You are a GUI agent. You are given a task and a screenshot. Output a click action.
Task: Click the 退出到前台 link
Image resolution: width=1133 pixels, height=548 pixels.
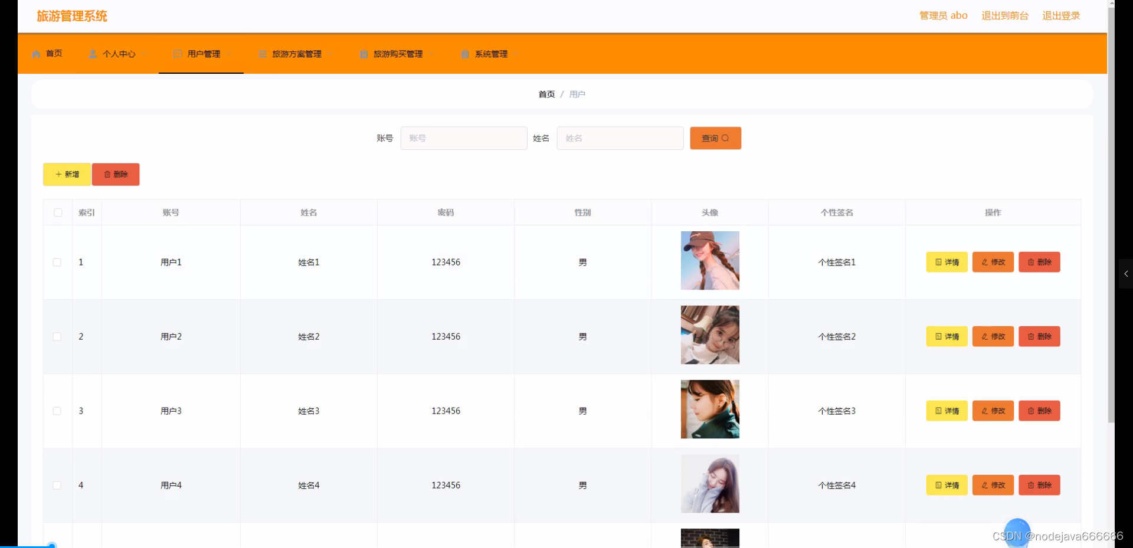(x=1004, y=16)
